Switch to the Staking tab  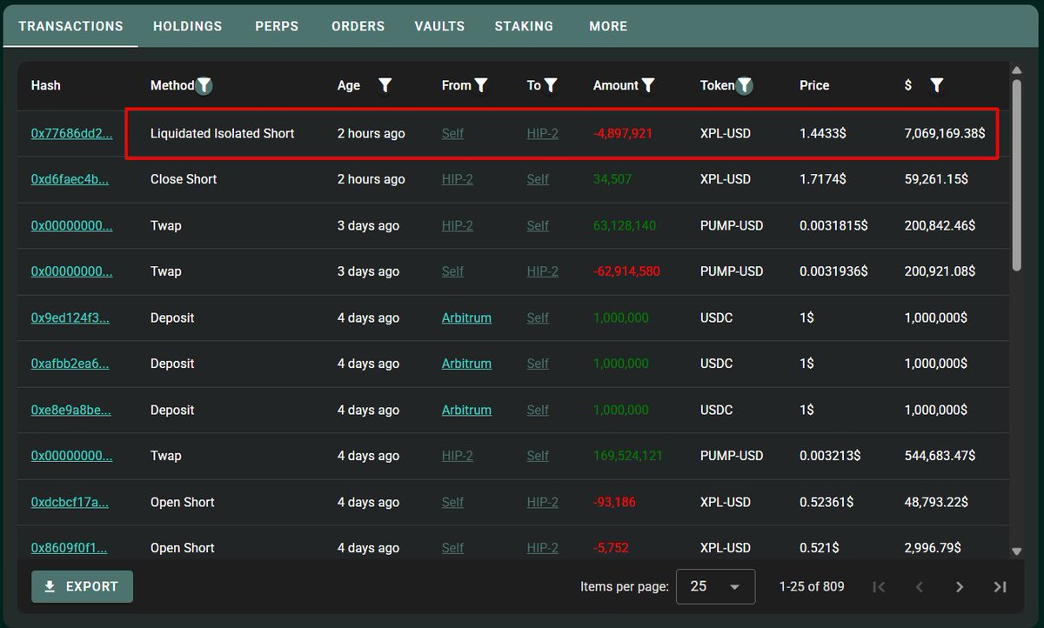point(524,26)
